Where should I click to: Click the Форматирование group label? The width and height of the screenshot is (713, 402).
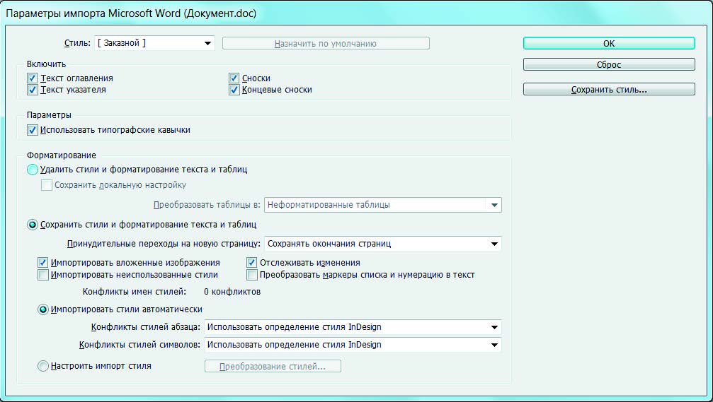62,155
